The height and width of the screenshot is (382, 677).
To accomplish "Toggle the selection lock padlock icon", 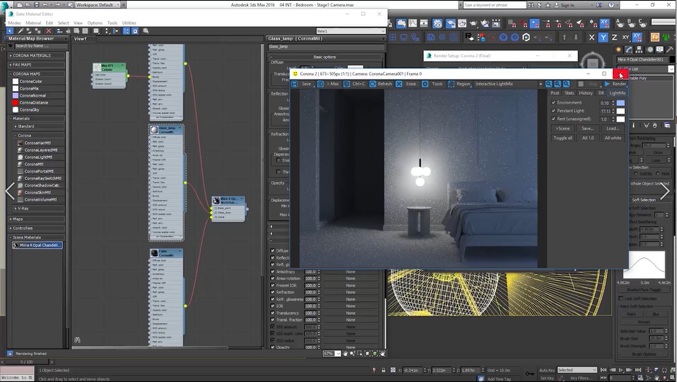I will 384,370.
